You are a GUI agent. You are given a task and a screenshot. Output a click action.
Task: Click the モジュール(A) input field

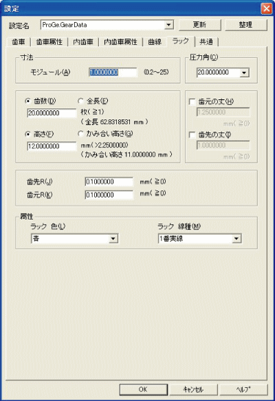pos(113,72)
